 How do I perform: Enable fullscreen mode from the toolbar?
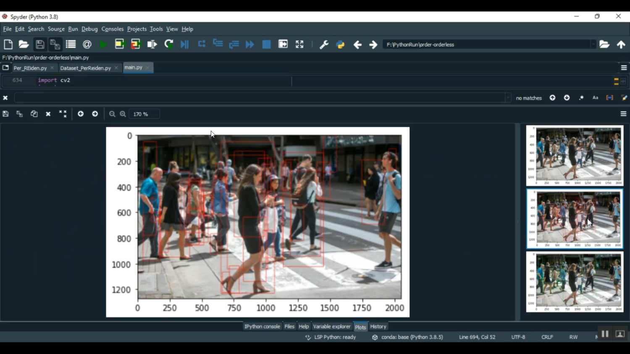(299, 44)
